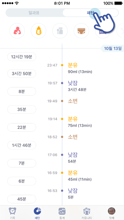Open the 기록 alarm clock tab
This screenshot has height=220, width=124.
13,213
